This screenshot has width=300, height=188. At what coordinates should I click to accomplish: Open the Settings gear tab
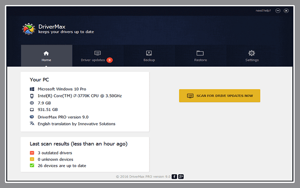[252, 55]
